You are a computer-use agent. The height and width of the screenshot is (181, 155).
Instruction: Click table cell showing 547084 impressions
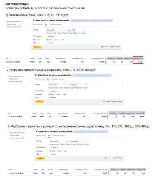[x=34, y=117]
